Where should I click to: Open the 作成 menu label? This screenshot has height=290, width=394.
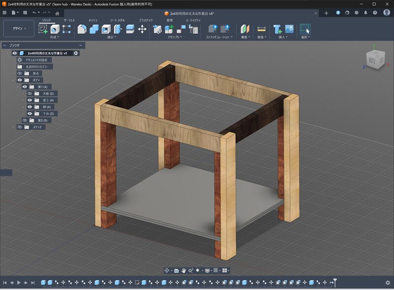click(54, 37)
